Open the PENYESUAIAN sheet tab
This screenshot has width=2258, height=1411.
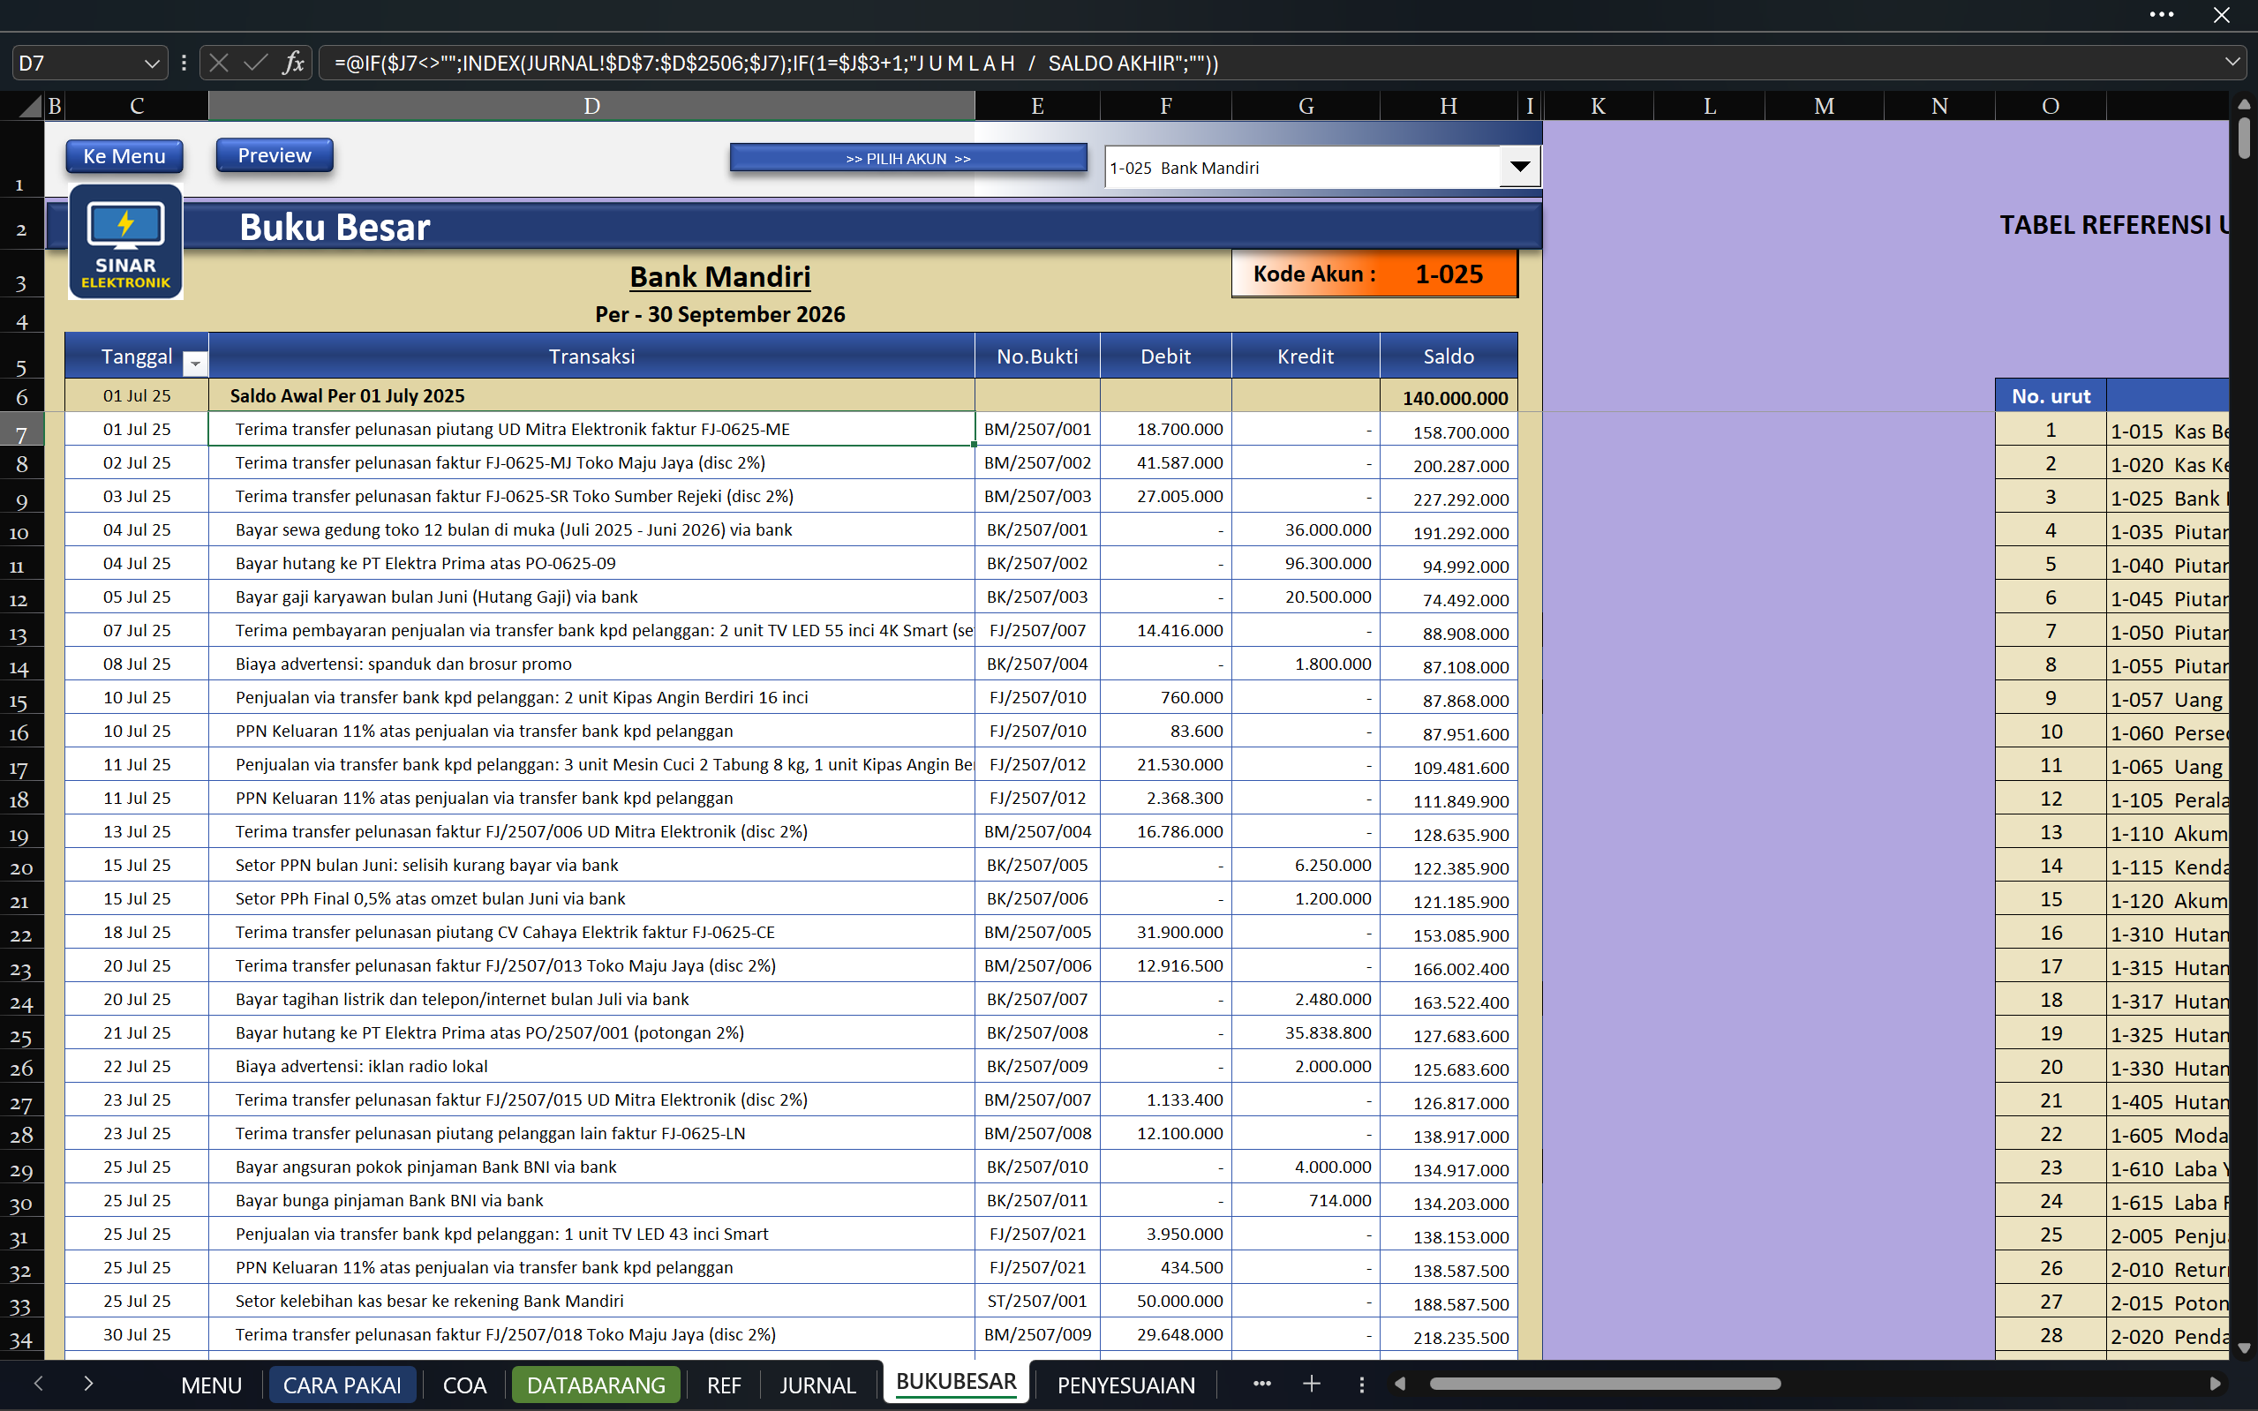[1125, 1385]
